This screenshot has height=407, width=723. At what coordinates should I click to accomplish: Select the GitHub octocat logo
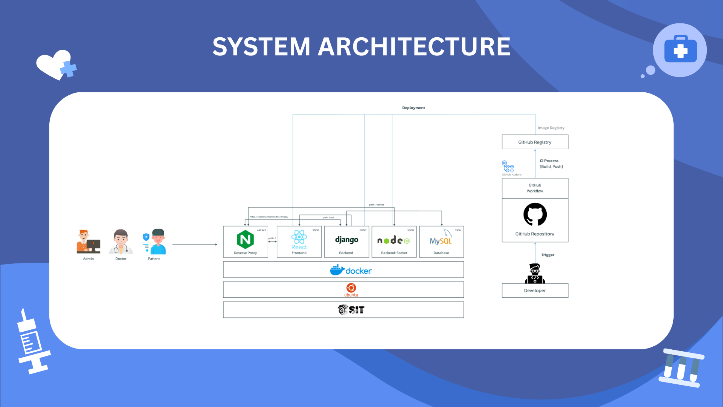535,214
